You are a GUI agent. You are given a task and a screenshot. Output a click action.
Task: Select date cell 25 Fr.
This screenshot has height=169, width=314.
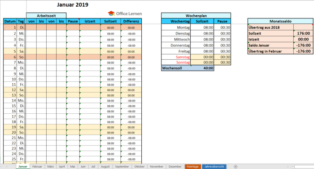(x=10, y=159)
